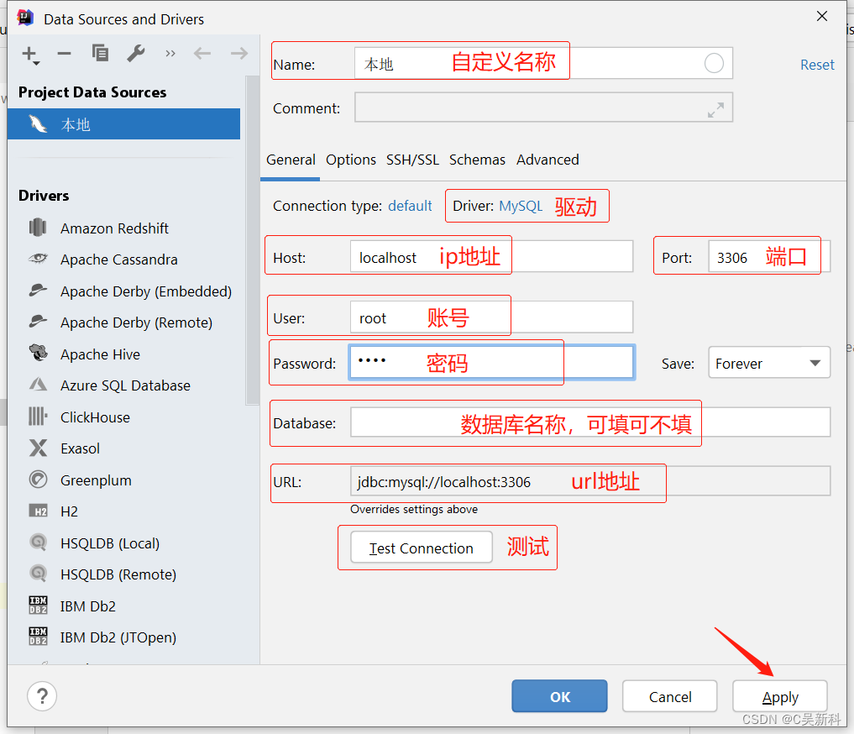Click the Database input field
The height and width of the screenshot is (734, 854).
590,422
